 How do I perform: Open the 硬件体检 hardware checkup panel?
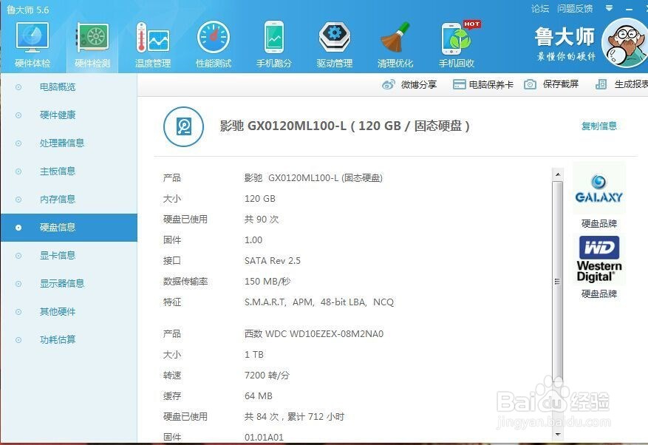tap(31, 42)
